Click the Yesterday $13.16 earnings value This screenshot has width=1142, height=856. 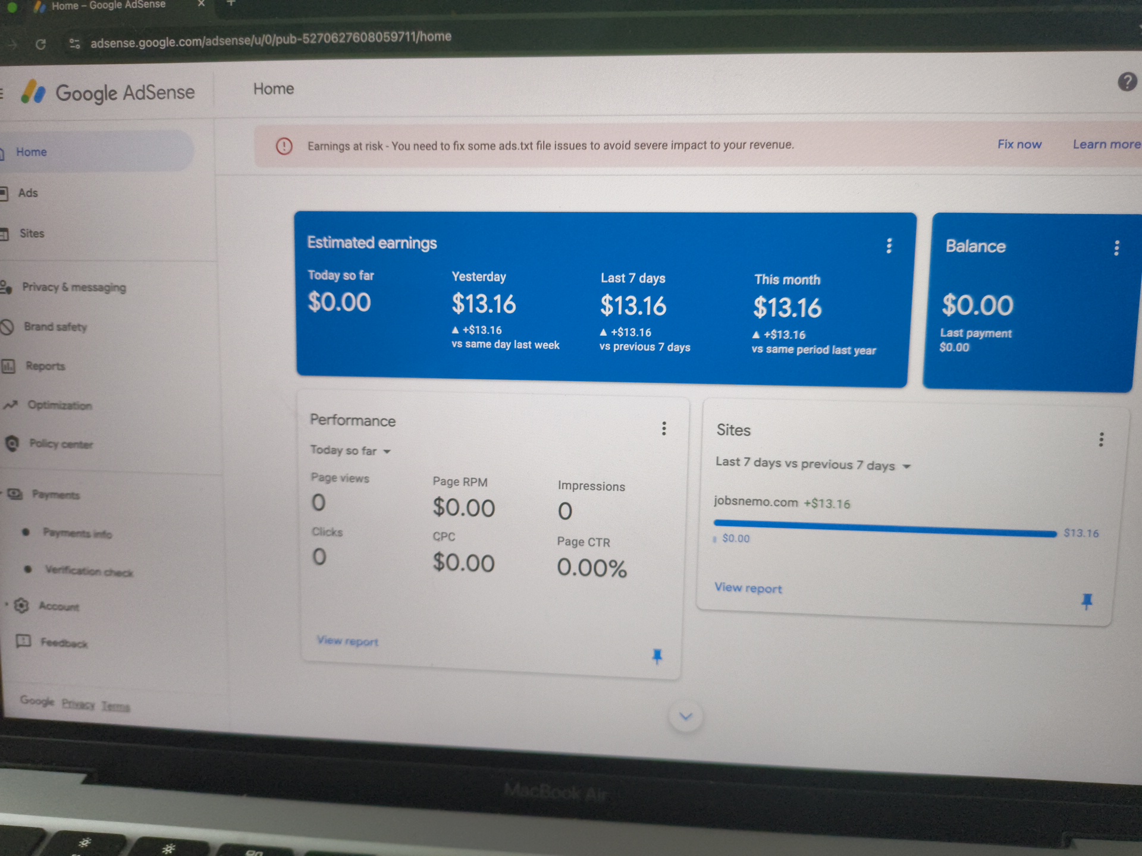tap(484, 304)
